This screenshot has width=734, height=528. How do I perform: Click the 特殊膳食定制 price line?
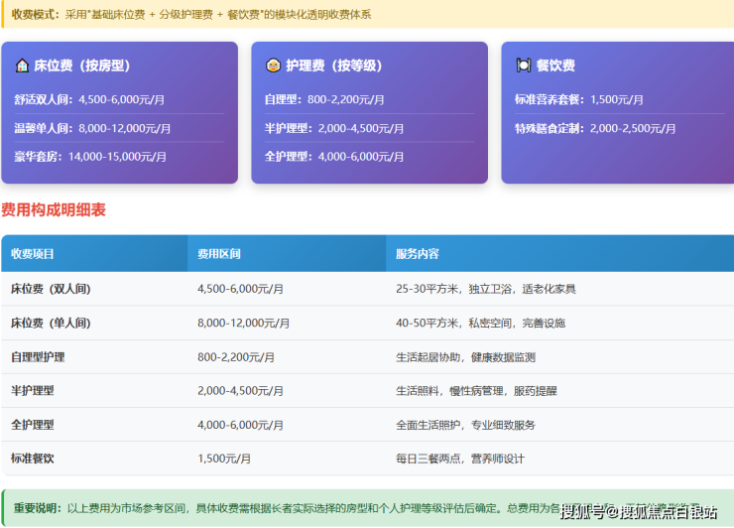pos(595,128)
